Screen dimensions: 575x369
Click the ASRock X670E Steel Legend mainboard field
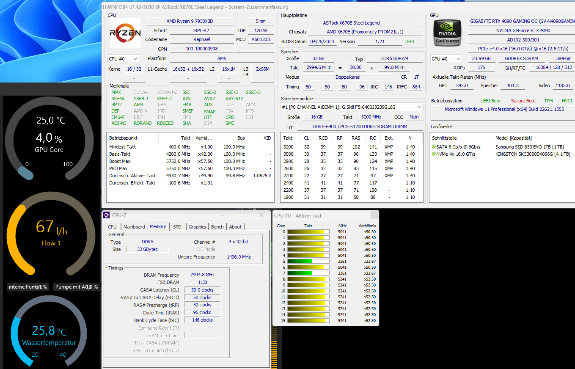[351, 23]
